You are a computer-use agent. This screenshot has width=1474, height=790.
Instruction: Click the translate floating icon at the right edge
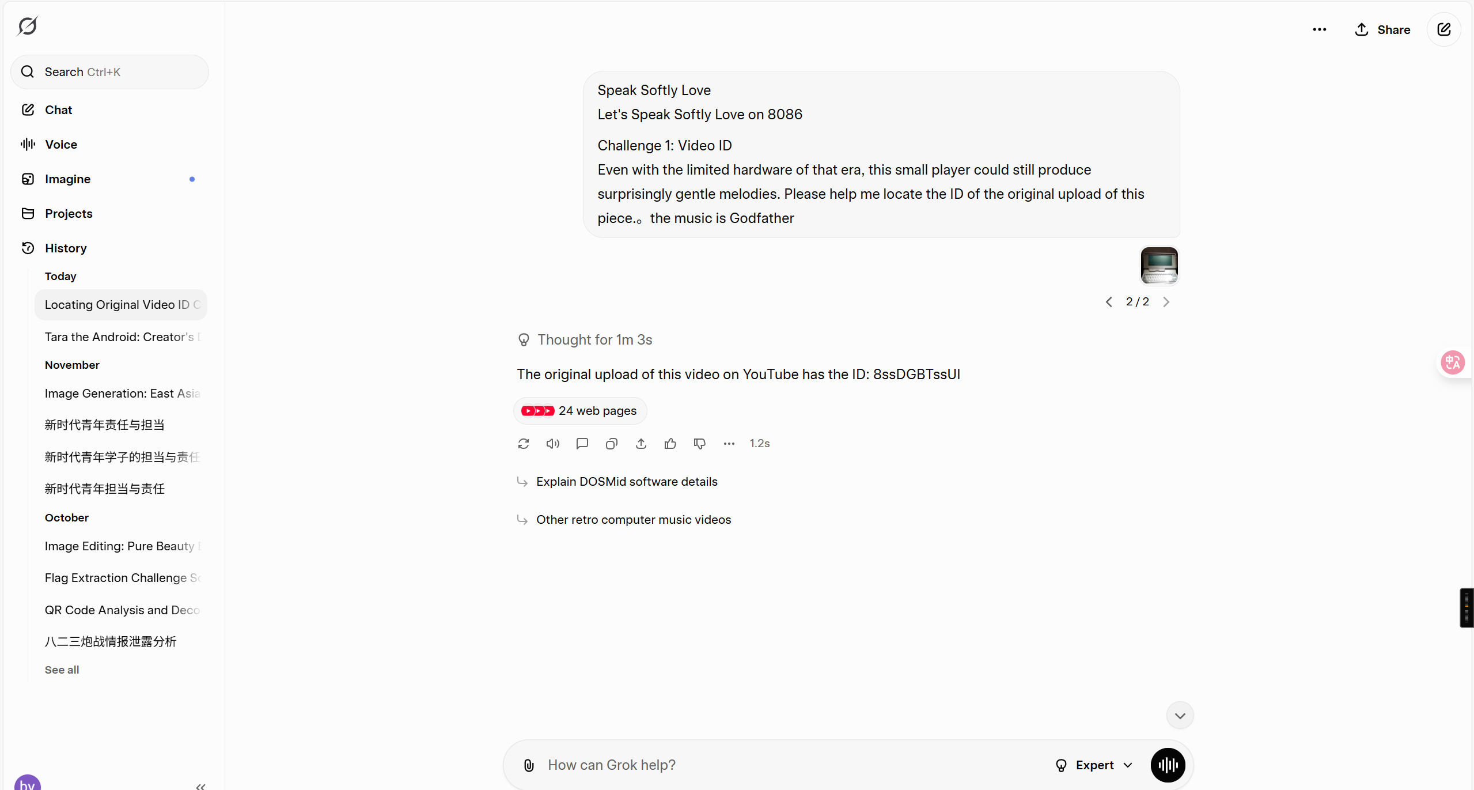pyautogui.click(x=1452, y=362)
